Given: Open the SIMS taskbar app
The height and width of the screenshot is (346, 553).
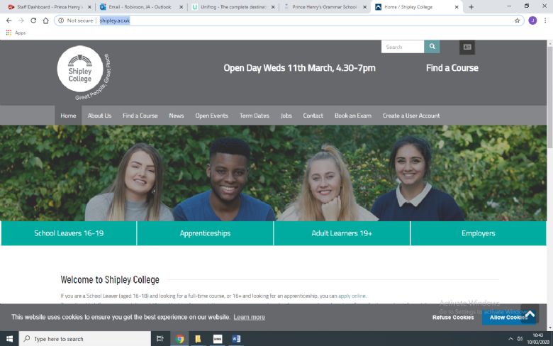Looking at the screenshot, I should [x=218, y=339].
